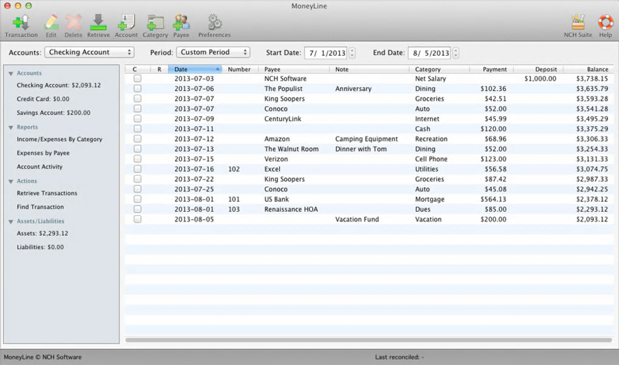Tick cleared checkbox for Amazon transaction
The image size is (619, 365).
click(138, 139)
